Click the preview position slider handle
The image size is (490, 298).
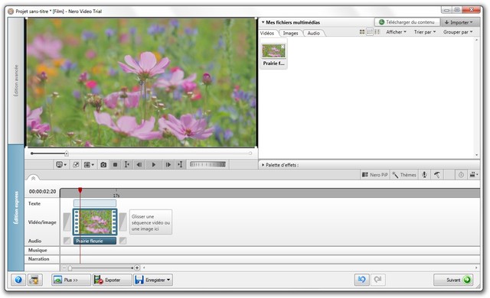67,154
